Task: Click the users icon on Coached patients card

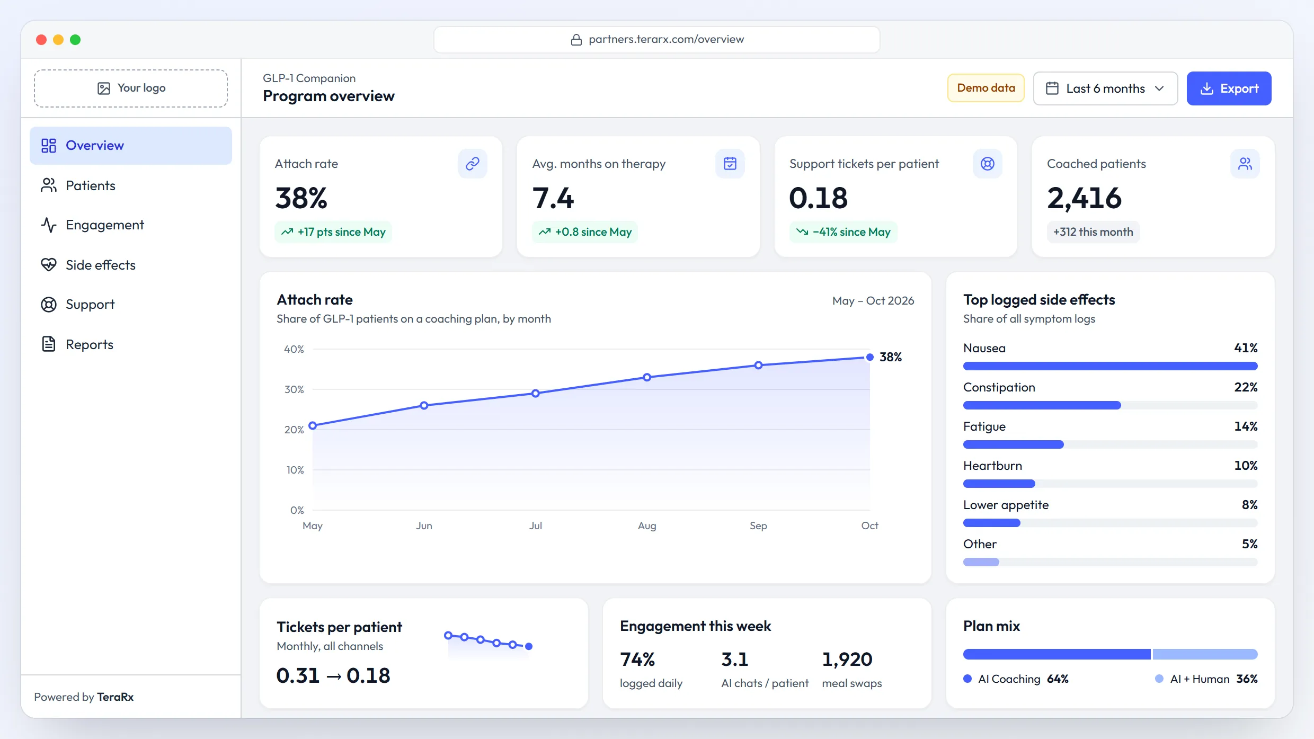Action: 1245,164
